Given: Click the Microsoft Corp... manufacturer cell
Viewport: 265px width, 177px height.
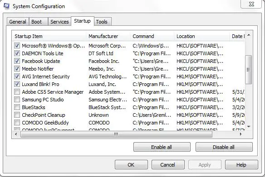Looking at the screenshot, I should coord(107,46).
